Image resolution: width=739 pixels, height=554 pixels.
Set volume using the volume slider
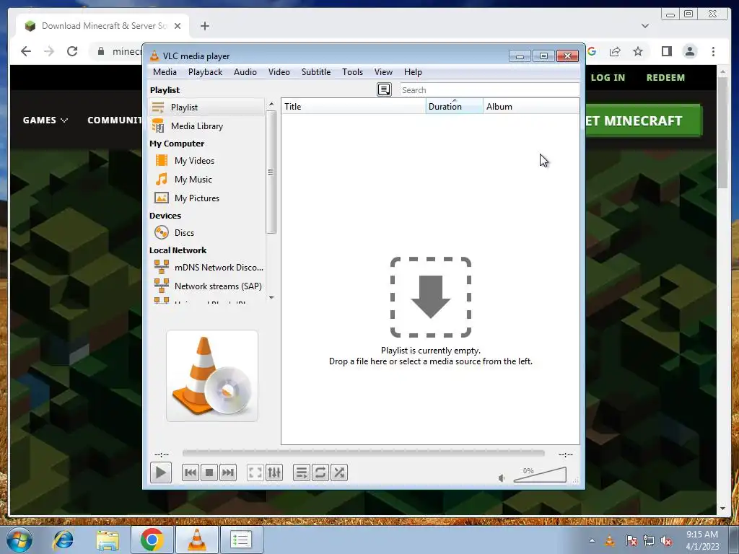[540, 475]
